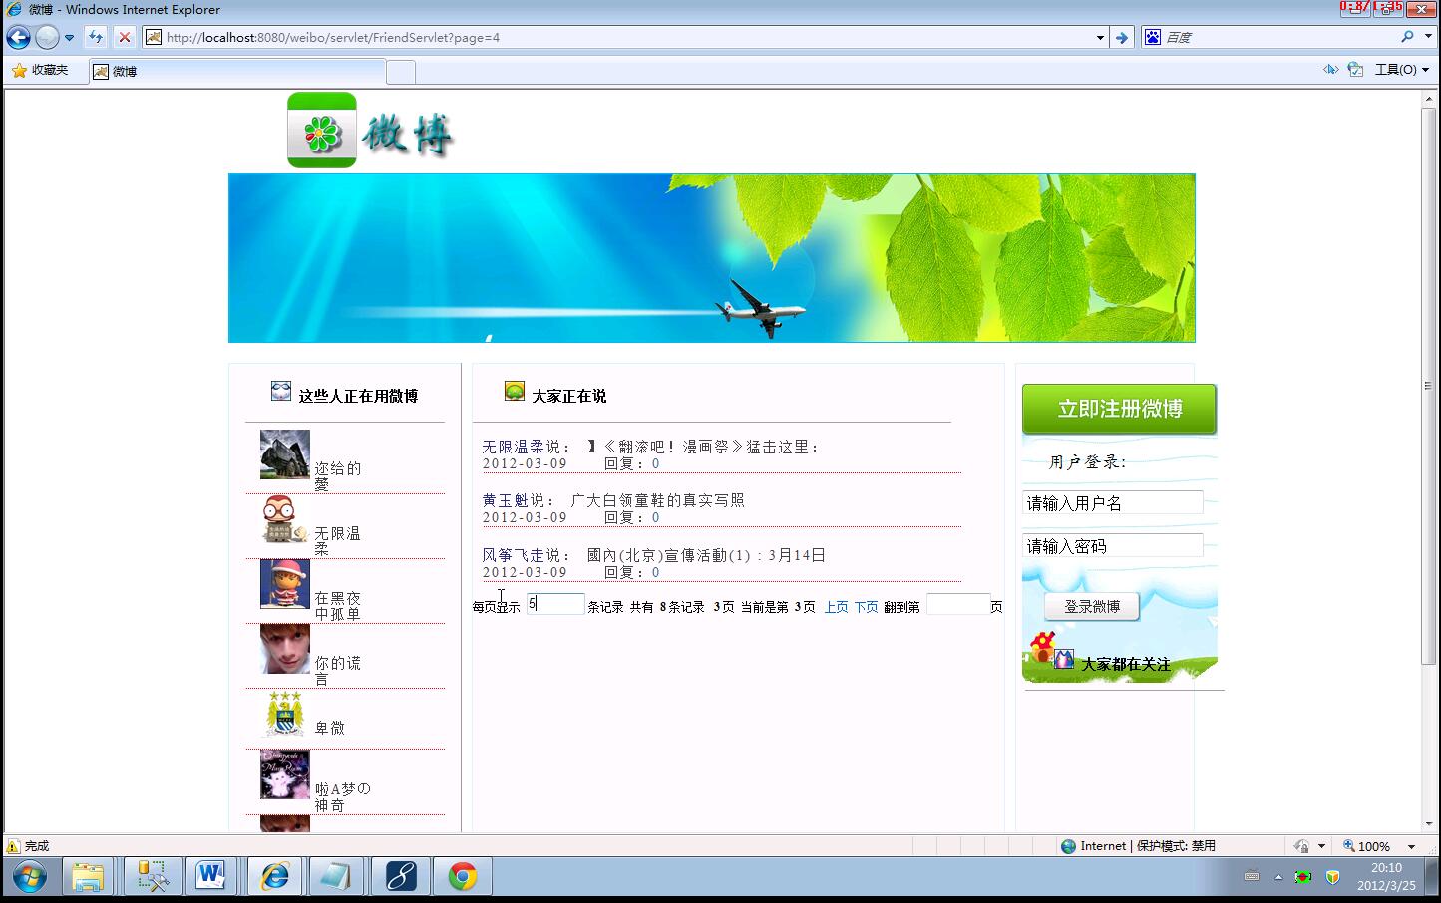Click the post 國內(北京)宣傳活動(1)：3月14日
1441x903 pixels.
pyautogui.click(x=706, y=555)
